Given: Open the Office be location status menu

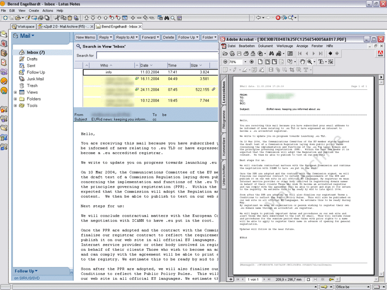Looking at the screenshot, I should [x=353, y=287].
